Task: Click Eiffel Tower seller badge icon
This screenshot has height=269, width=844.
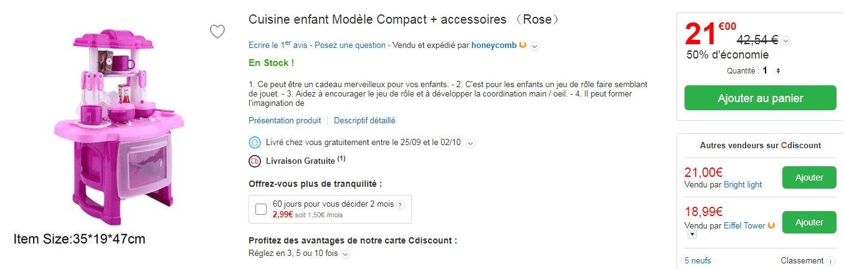Action: point(772,225)
